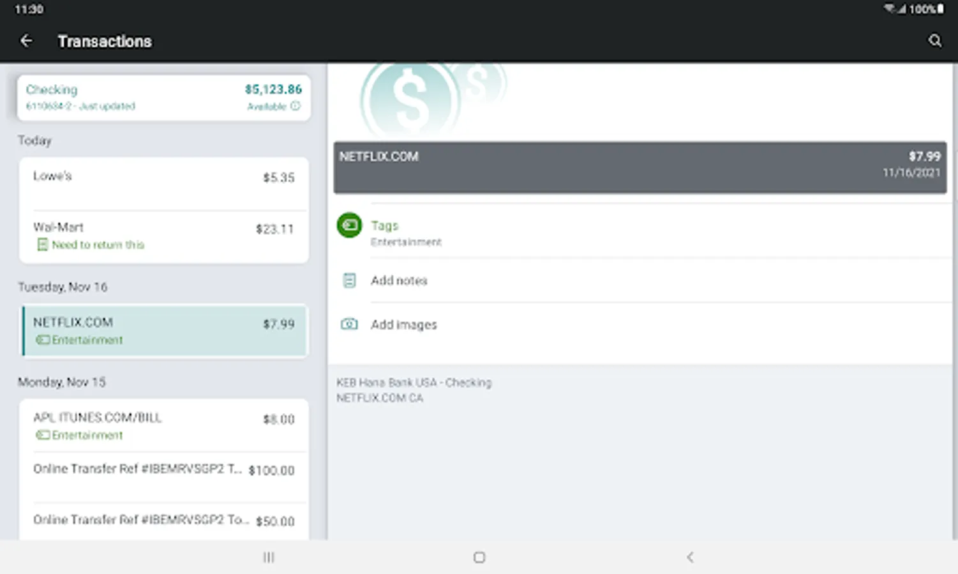Click the Transactions title
958x574 pixels.
click(105, 41)
